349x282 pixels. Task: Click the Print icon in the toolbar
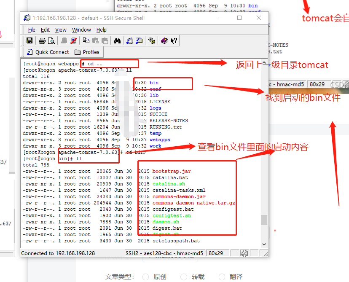[x=42, y=41]
